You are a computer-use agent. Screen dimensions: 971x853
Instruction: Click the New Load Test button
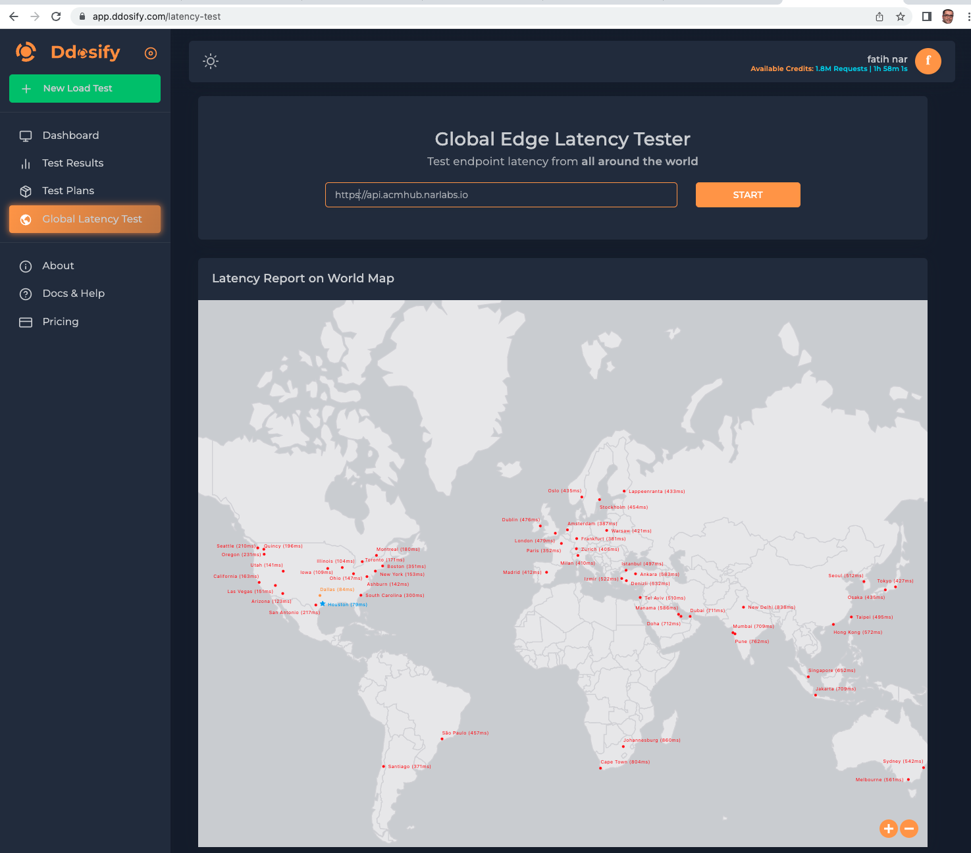85,89
